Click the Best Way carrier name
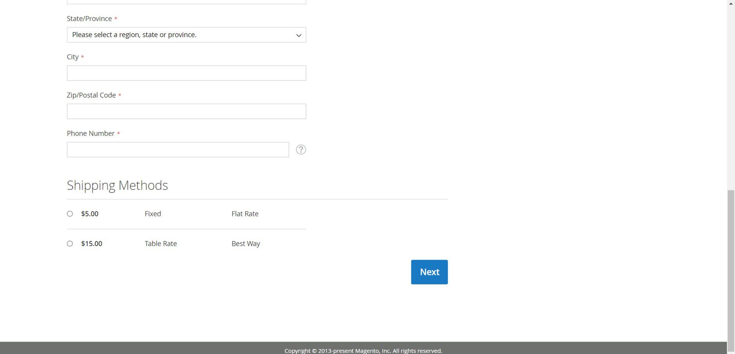The height and width of the screenshot is (354, 735). 245,243
